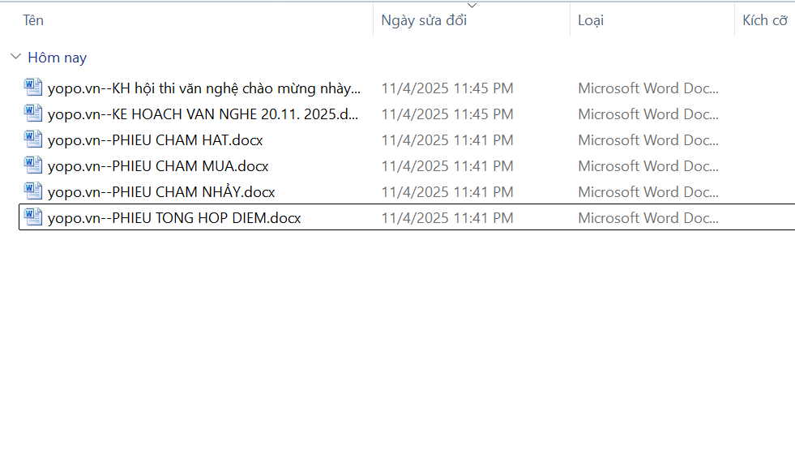Select the KE HOACH VAN NGHE 20.11 file name
This screenshot has width=795, height=476.
203,114
